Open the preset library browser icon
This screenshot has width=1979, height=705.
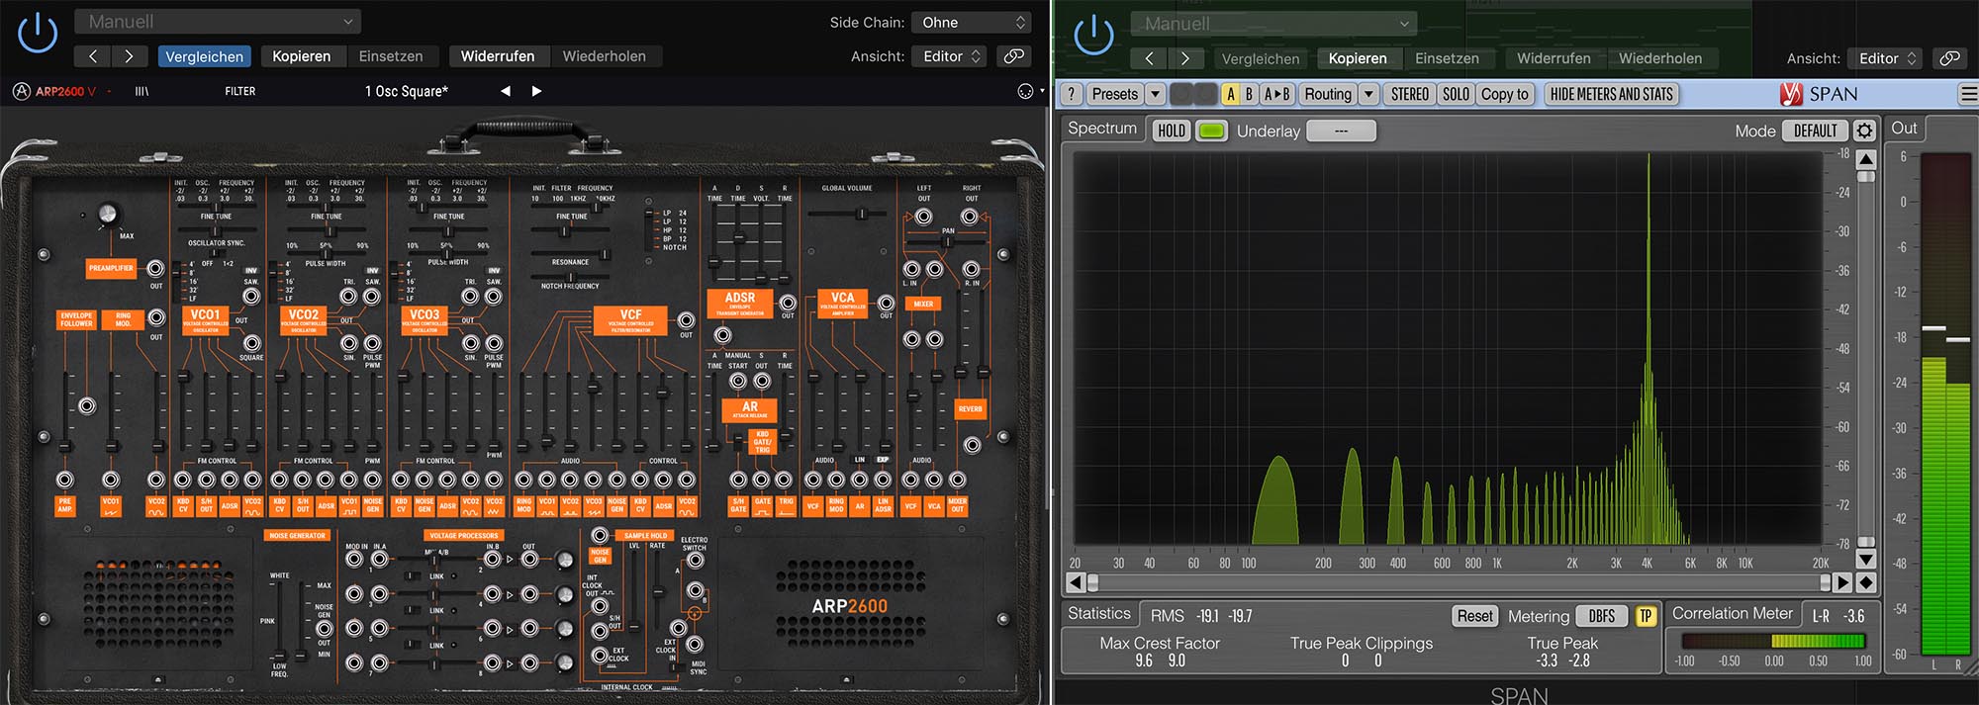pyautogui.click(x=141, y=91)
